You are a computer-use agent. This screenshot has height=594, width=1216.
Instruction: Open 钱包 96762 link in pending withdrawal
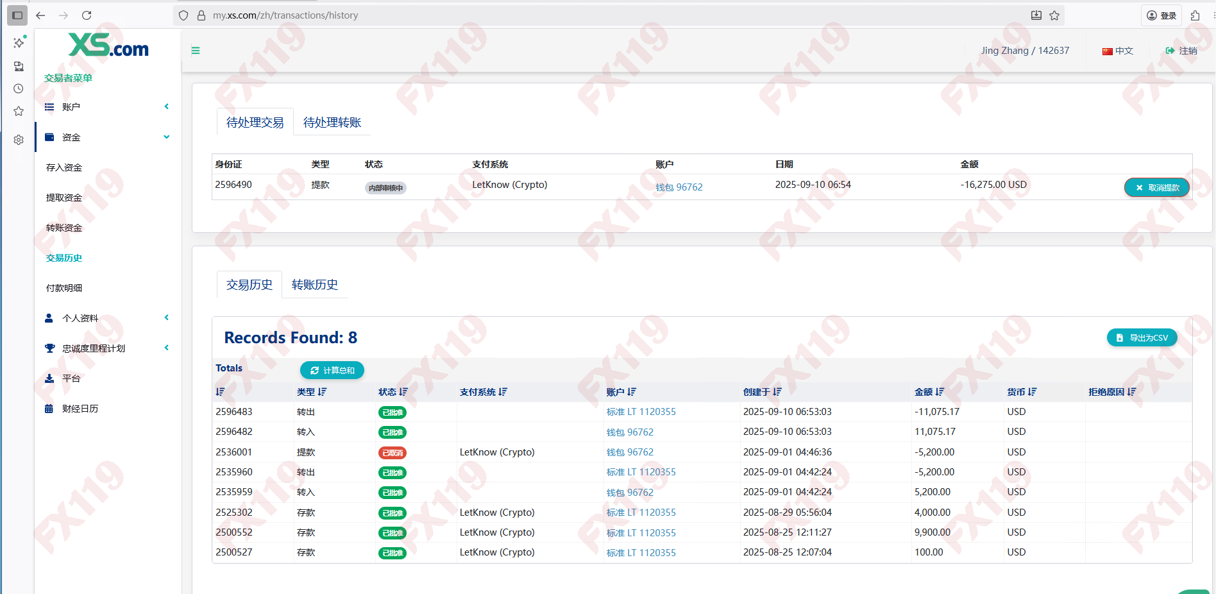click(679, 187)
